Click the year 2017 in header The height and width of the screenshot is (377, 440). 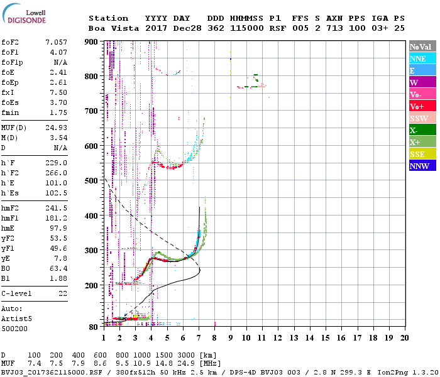[x=156, y=28]
